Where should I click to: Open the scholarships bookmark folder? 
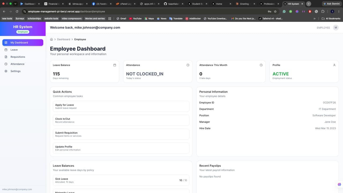point(34,18)
